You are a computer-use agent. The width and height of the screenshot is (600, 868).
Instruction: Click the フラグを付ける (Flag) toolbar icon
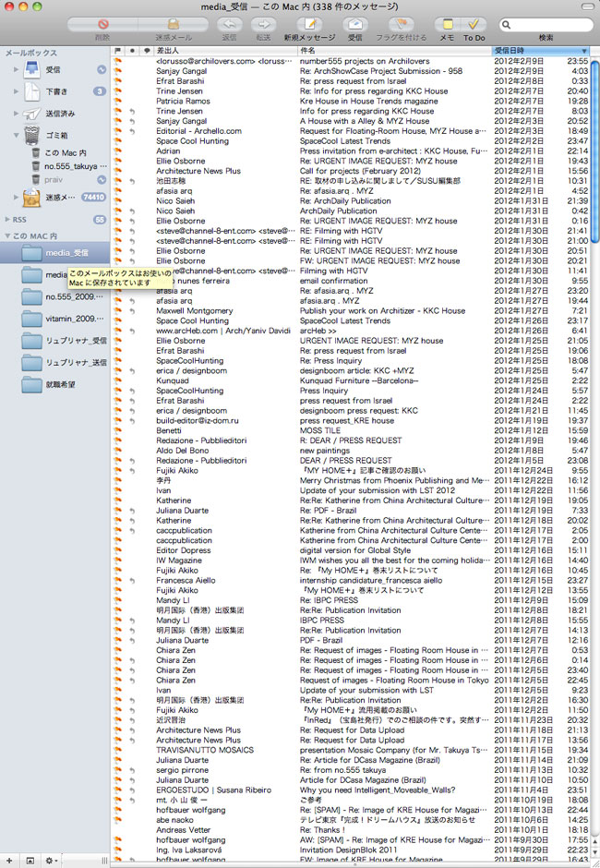point(402,24)
